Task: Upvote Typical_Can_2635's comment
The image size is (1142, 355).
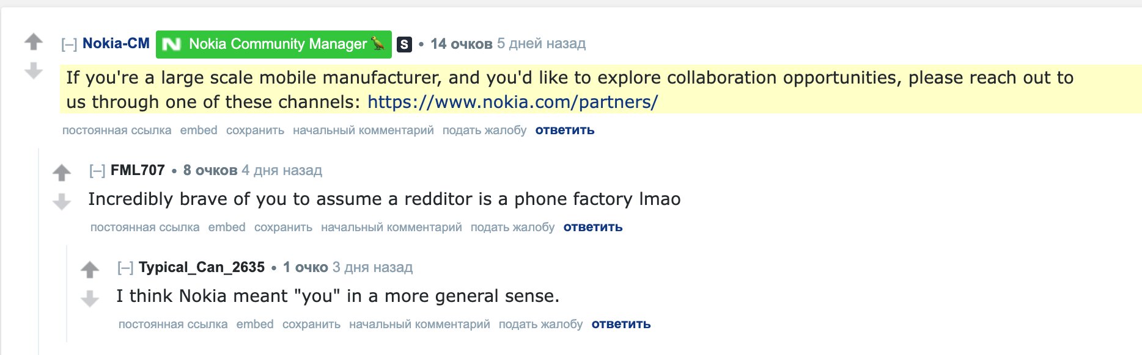Action: 90,270
